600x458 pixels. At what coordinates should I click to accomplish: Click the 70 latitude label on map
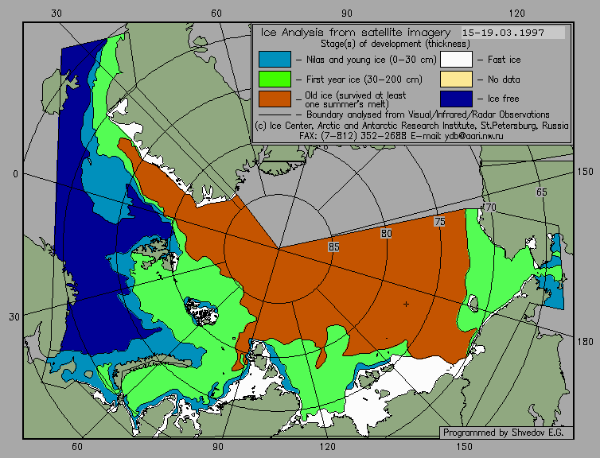pyautogui.click(x=490, y=208)
